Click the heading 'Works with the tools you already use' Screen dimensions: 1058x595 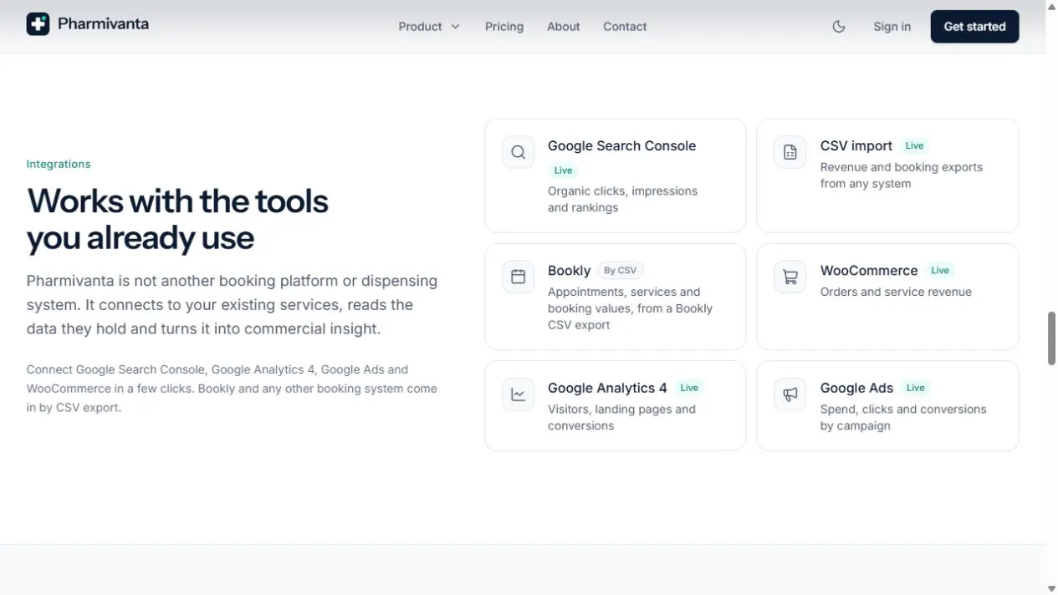coord(177,219)
